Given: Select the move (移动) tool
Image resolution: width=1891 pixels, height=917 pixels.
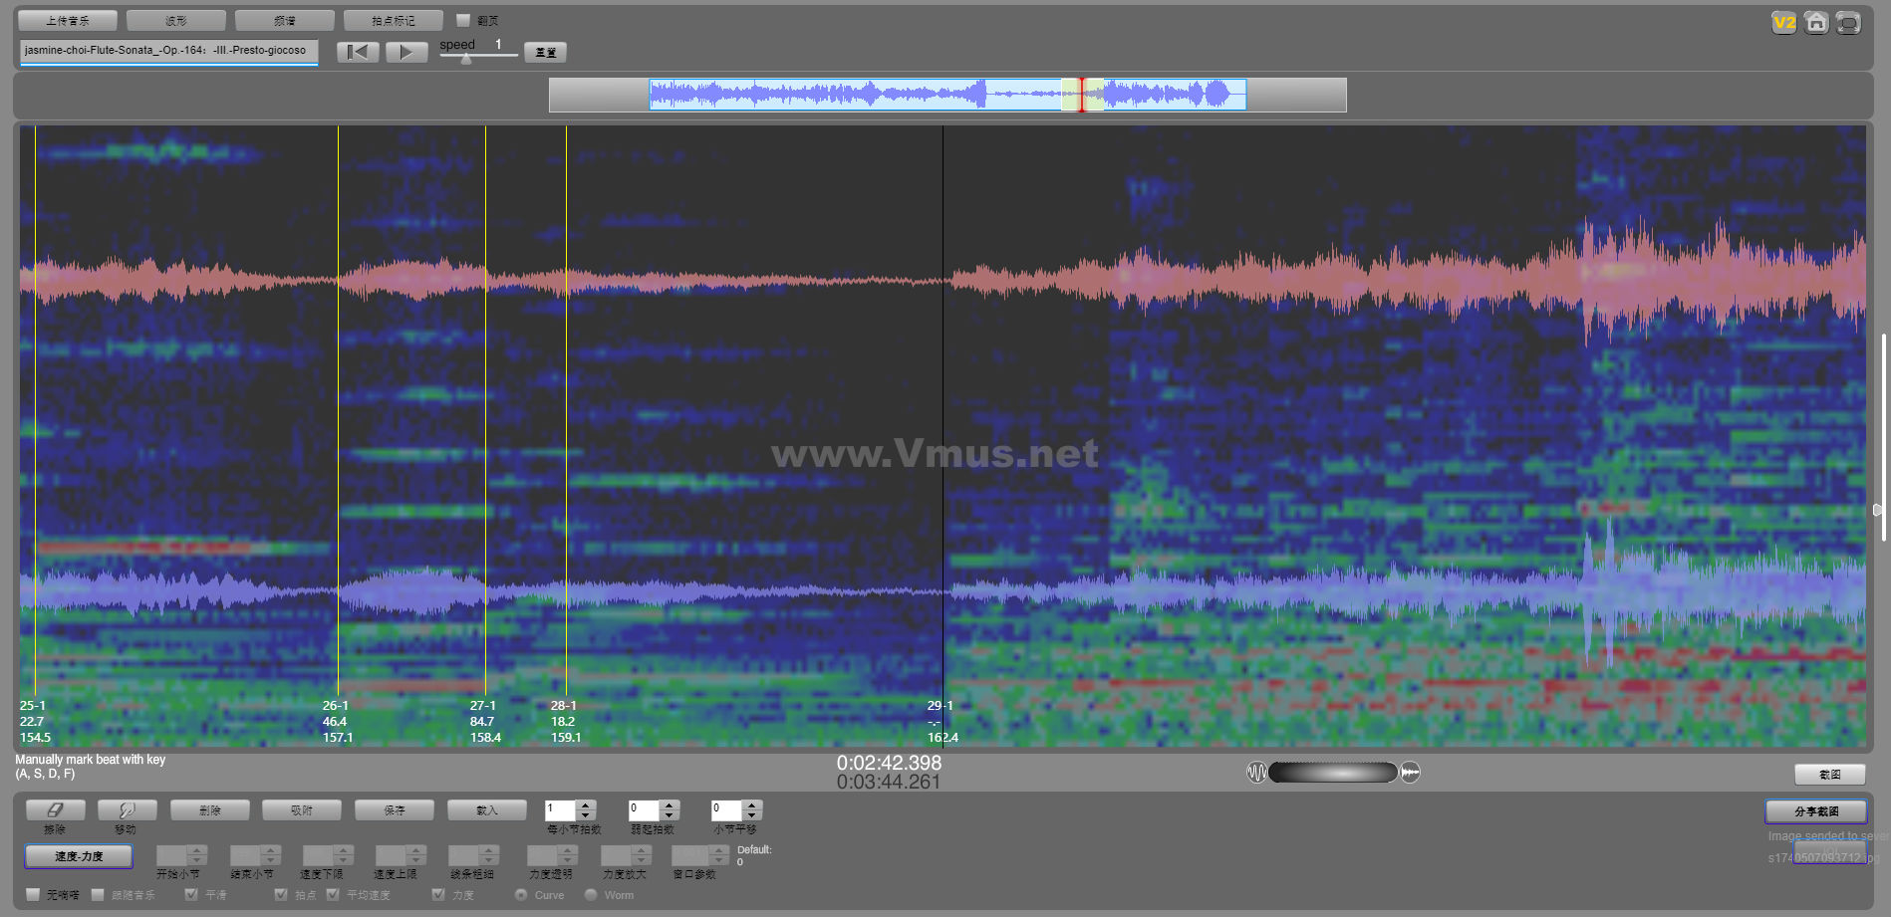Looking at the screenshot, I should (x=127, y=810).
